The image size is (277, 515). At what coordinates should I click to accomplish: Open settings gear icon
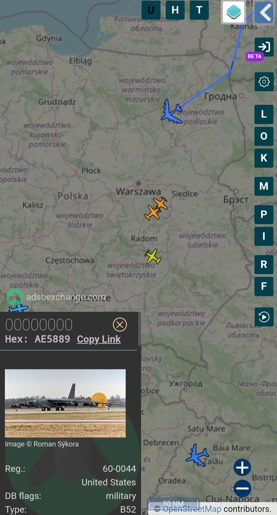pos(264,82)
